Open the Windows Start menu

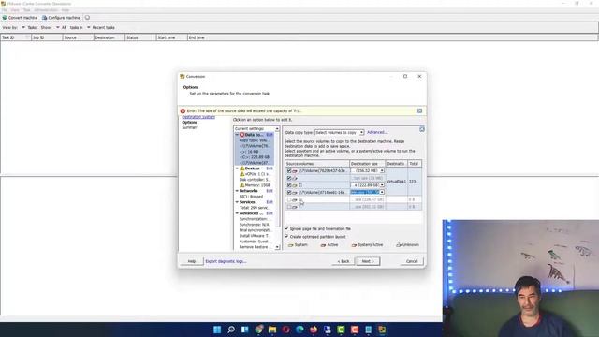(217, 330)
